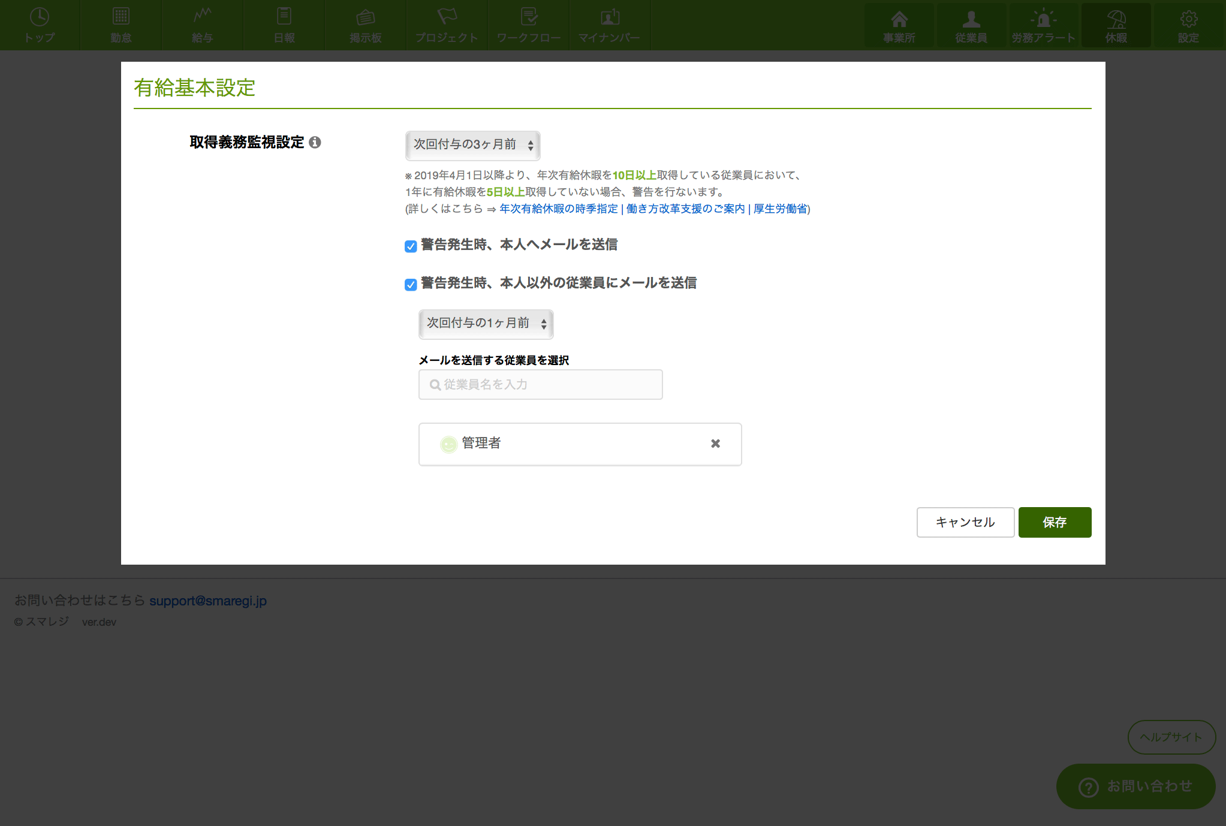The image size is (1226, 826).
Task: Open the トップ clock icon
Action: point(40,17)
